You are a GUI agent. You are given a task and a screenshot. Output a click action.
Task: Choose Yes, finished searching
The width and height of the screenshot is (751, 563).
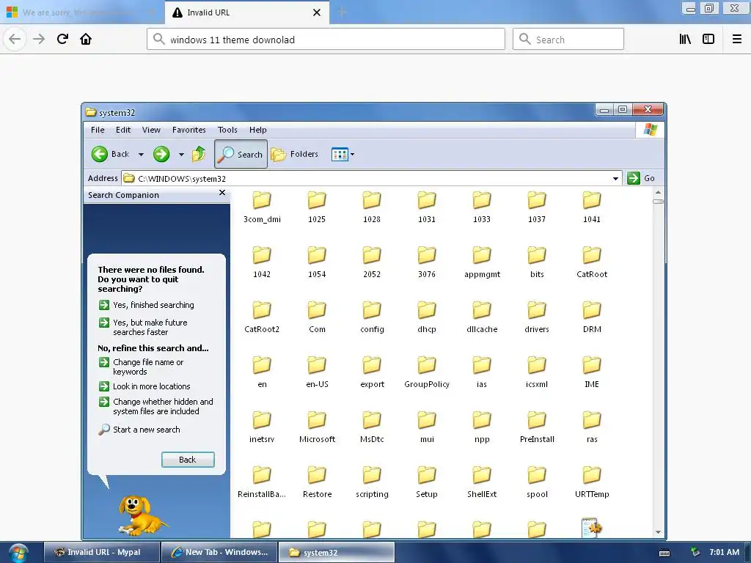point(146,305)
